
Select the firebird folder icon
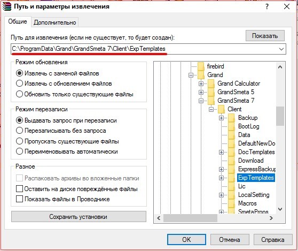tap(201, 66)
